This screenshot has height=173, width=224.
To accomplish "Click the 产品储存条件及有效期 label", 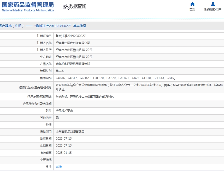I will 37,104.
